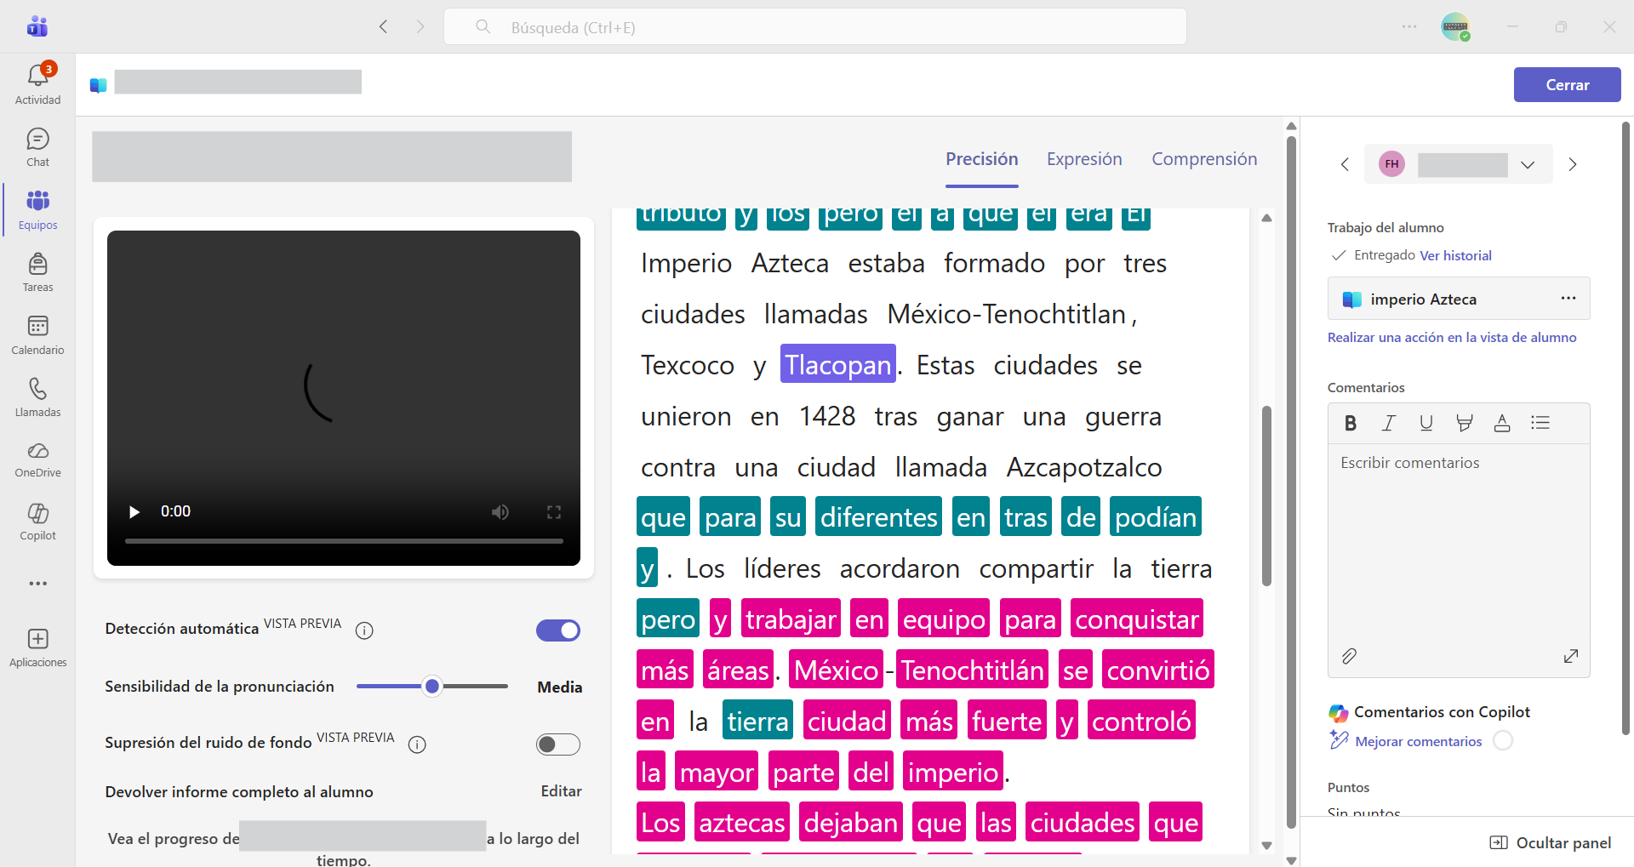The width and height of the screenshot is (1634, 867).
Task: Open Aplicaciones add-apps icon
Action: click(x=37, y=647)
